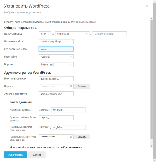Click the admin username field admin_6x3ar0kc
This screenshot has height=162, width=156.
pos(56,79)
